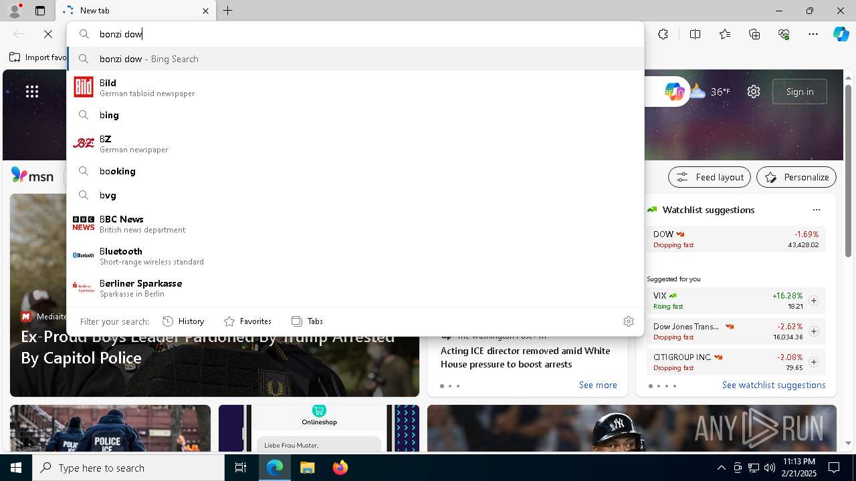The width and height of the screenshot is (856, 481).
Task: Open Settings and more ellipsis menu
Action: pyautogui.click(x=813, y=34)
